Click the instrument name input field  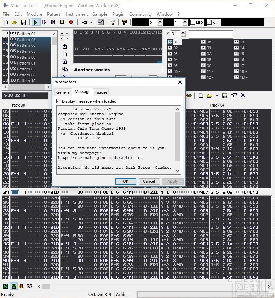click(211, 34)
